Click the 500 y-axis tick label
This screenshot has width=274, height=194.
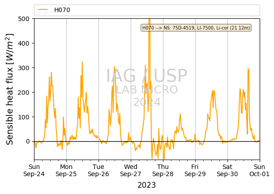(x=24, y=19)
